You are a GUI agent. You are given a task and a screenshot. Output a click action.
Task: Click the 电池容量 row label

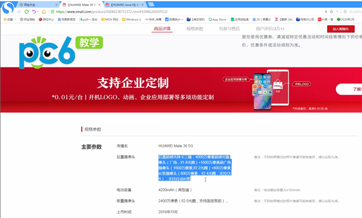tap(124, 190)
